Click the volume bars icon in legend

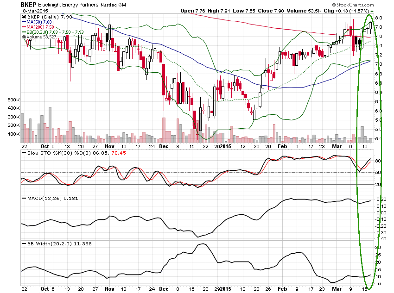[24, 37]
